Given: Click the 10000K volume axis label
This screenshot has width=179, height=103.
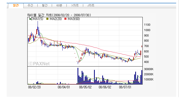Looking at the screenshot, I should 149,79.
